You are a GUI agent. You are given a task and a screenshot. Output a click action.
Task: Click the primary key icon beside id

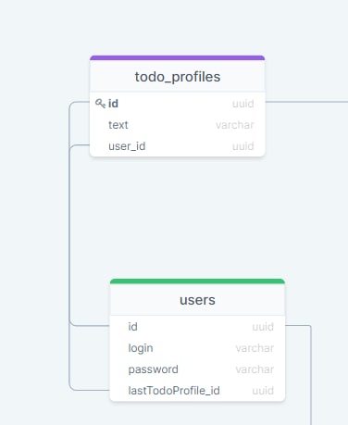[x=100, y=103]
